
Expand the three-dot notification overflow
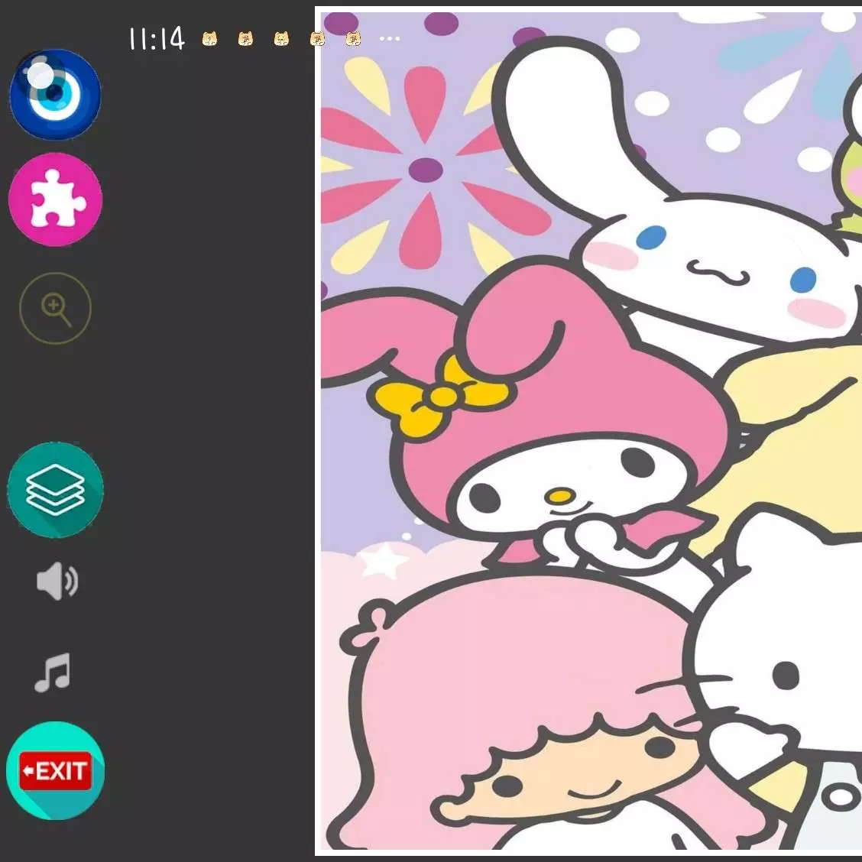(390, 38)
